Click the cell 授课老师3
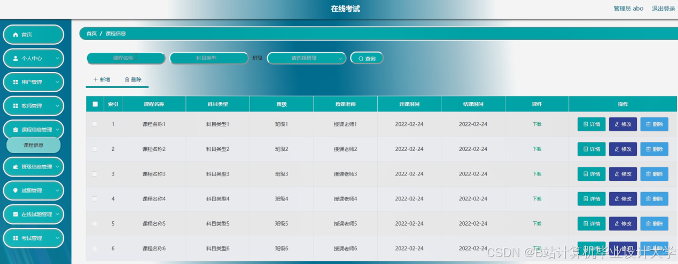This screenshot has height=264, width=678. pyautogui.click(x=345, y=174)
